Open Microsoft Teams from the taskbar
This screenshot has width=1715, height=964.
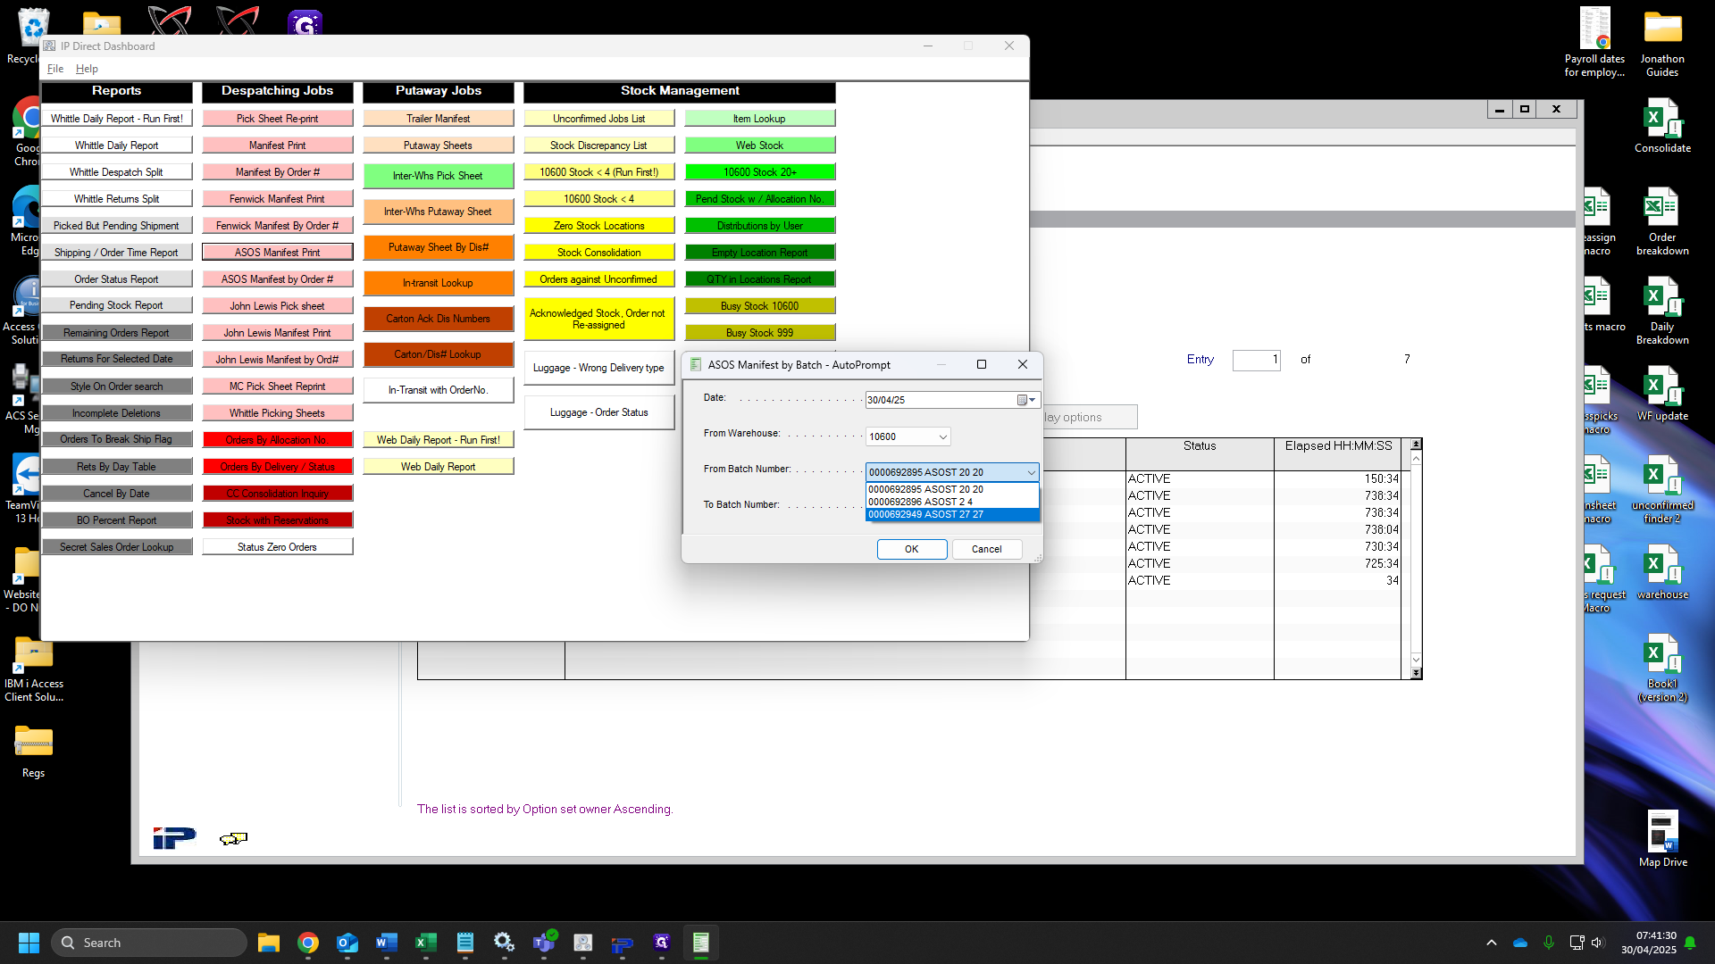544,943
